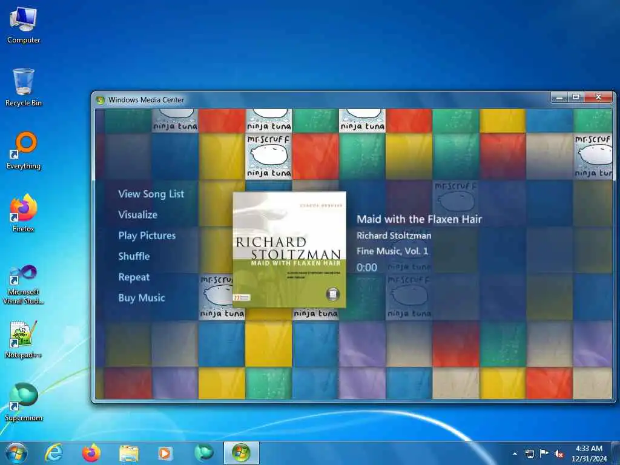
Task: Click the Richard Stoltzman album cover
Action: (289, 249)
